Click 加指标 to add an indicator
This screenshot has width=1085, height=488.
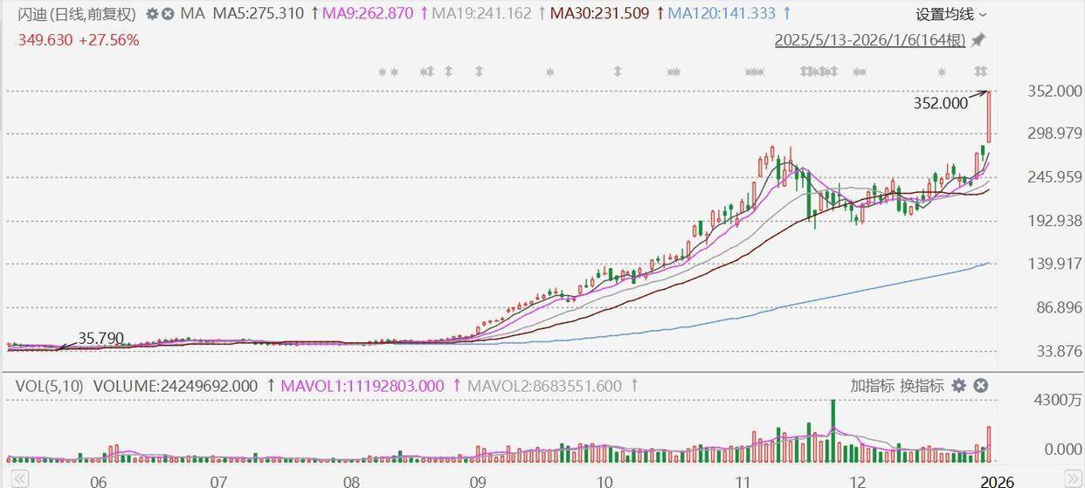click(x=872, y=386)
